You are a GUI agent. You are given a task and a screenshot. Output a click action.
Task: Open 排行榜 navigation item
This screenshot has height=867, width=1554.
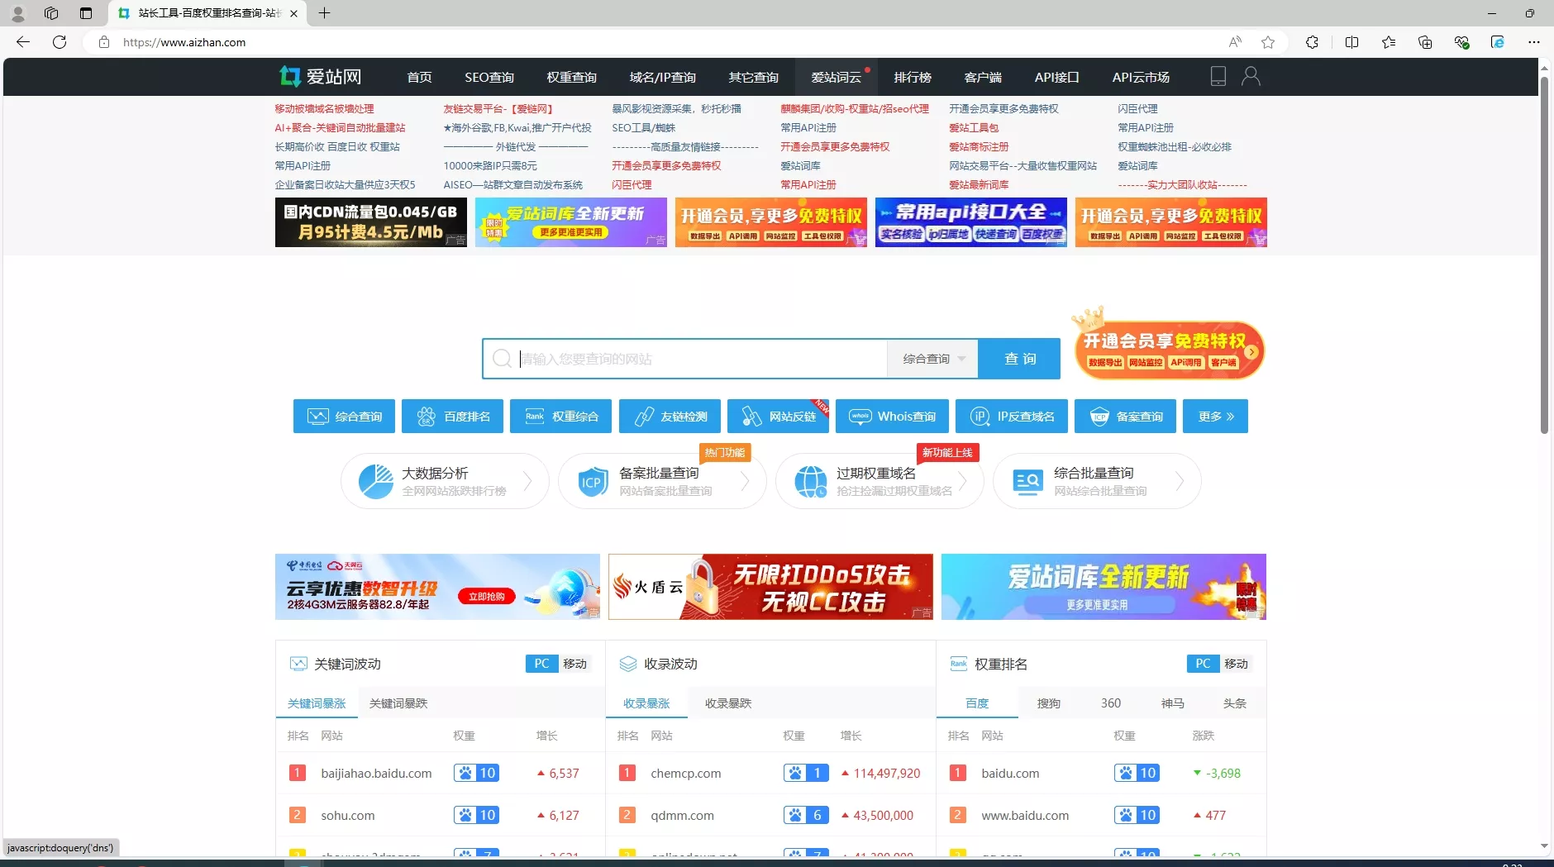point(913,77)
